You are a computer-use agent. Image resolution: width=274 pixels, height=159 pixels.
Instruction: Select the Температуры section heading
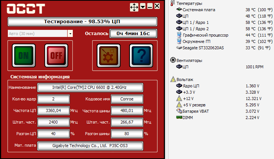pyautogui.click(x=189, y=3)
